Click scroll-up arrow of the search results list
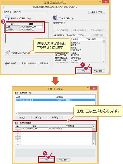Image resolution: width=123 pixels, height=164 pixels. (x=104, y=39)
